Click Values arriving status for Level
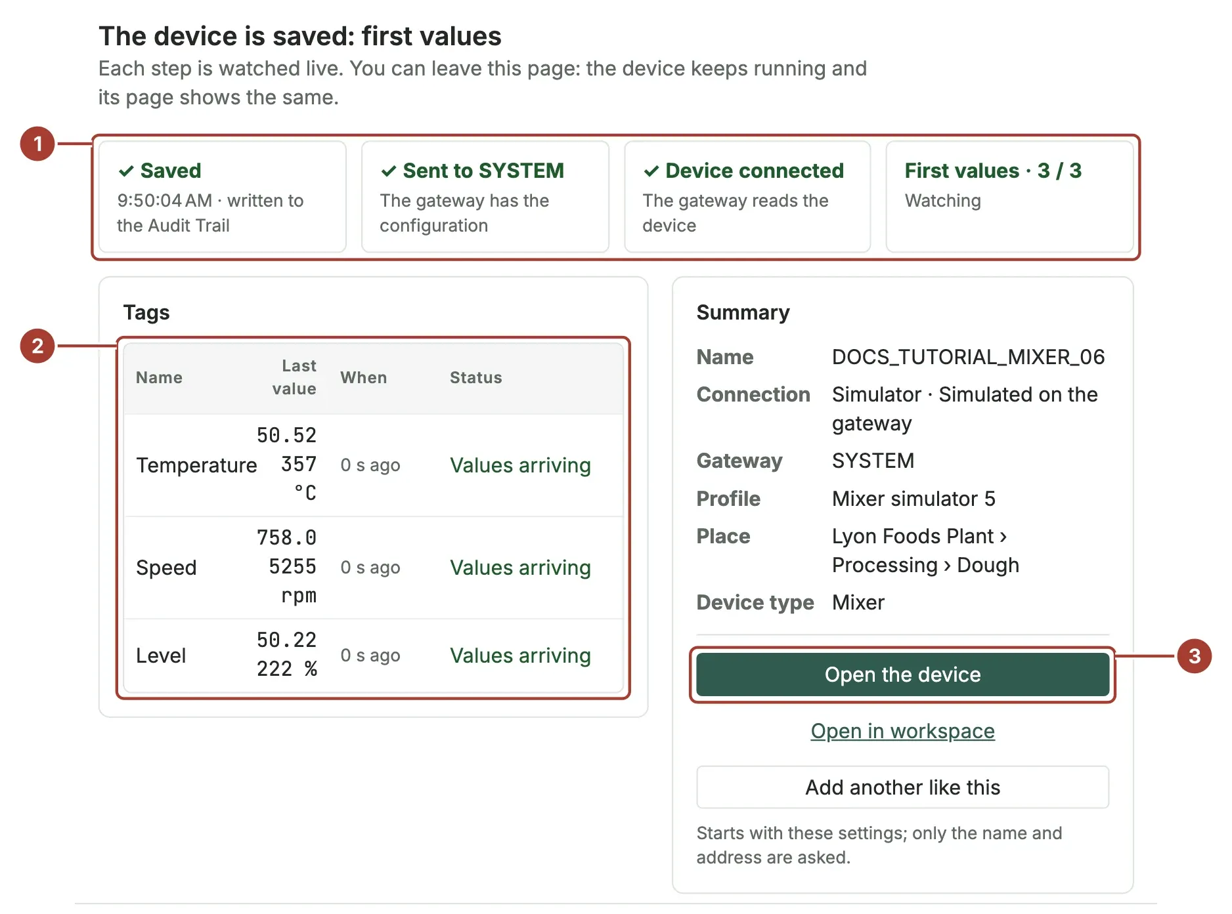The width and height of the screenshot is (1232, 914). click(520, 655)
